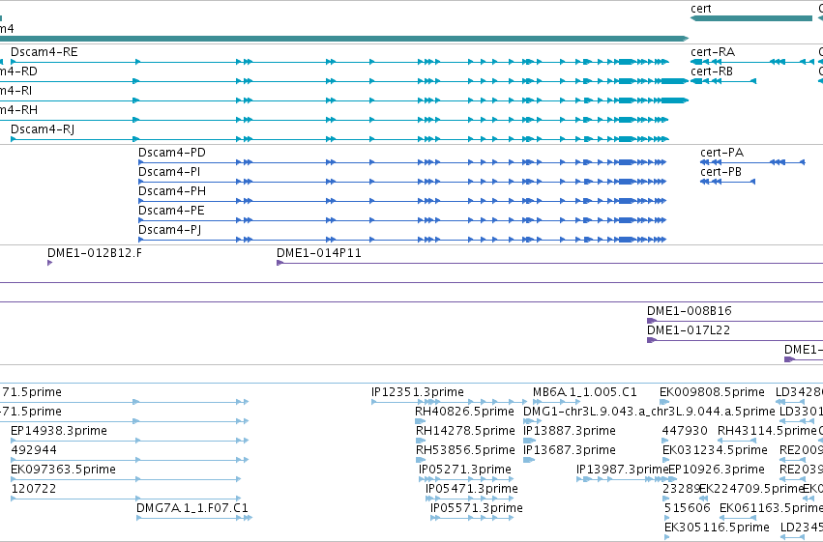Select EST EK305116.5prime
Image resolution: width=823 pixels, height=542 pixels.
click(x=717, y=528)
